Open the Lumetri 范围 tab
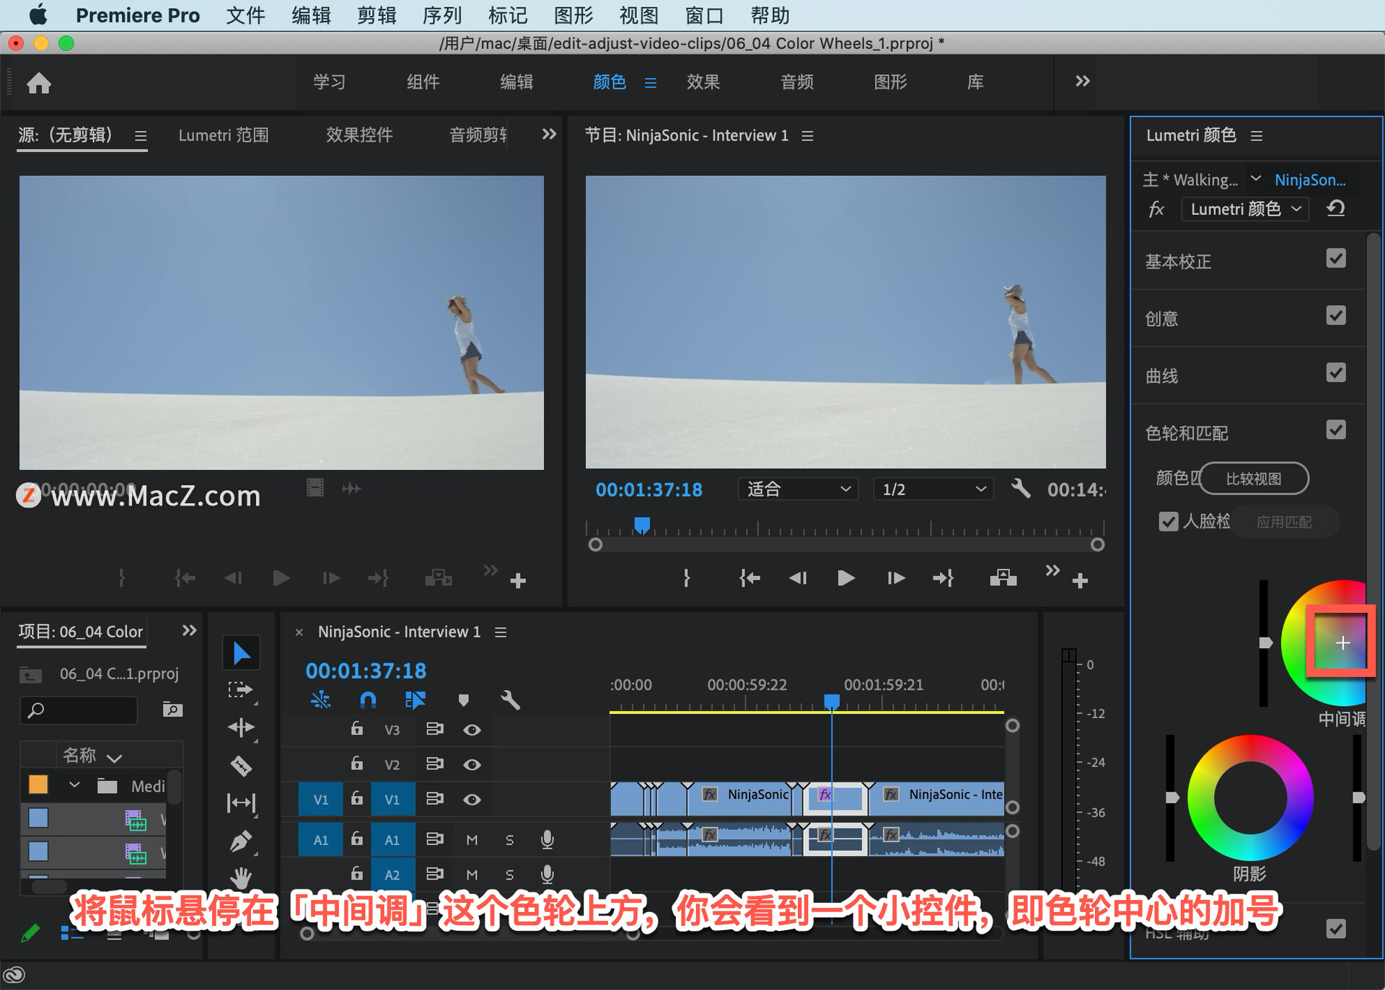This screenshot has width=1385, height=990. (x=224, y=135)
